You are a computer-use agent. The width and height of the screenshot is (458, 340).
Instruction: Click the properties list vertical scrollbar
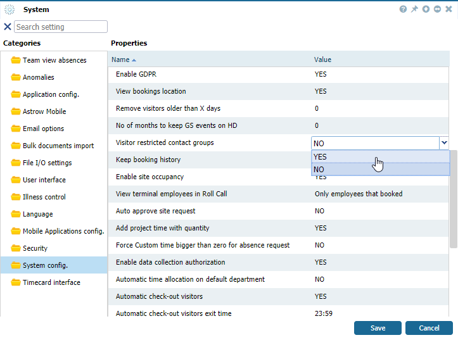click(453, 199)
